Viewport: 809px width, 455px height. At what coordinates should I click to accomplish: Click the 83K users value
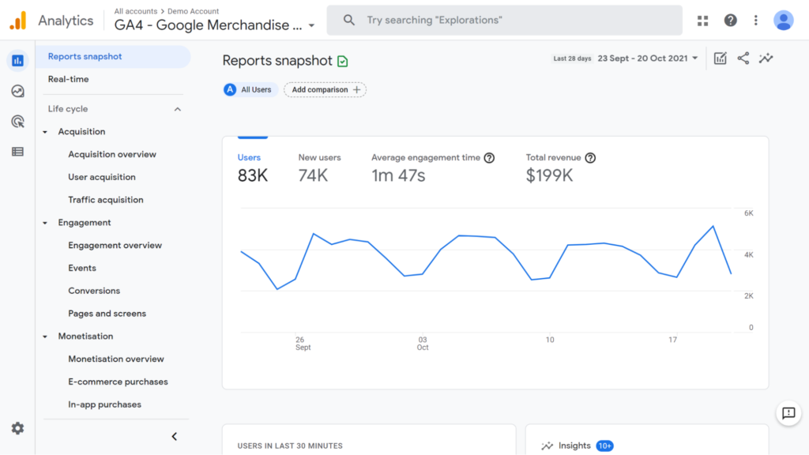point(252,175)
